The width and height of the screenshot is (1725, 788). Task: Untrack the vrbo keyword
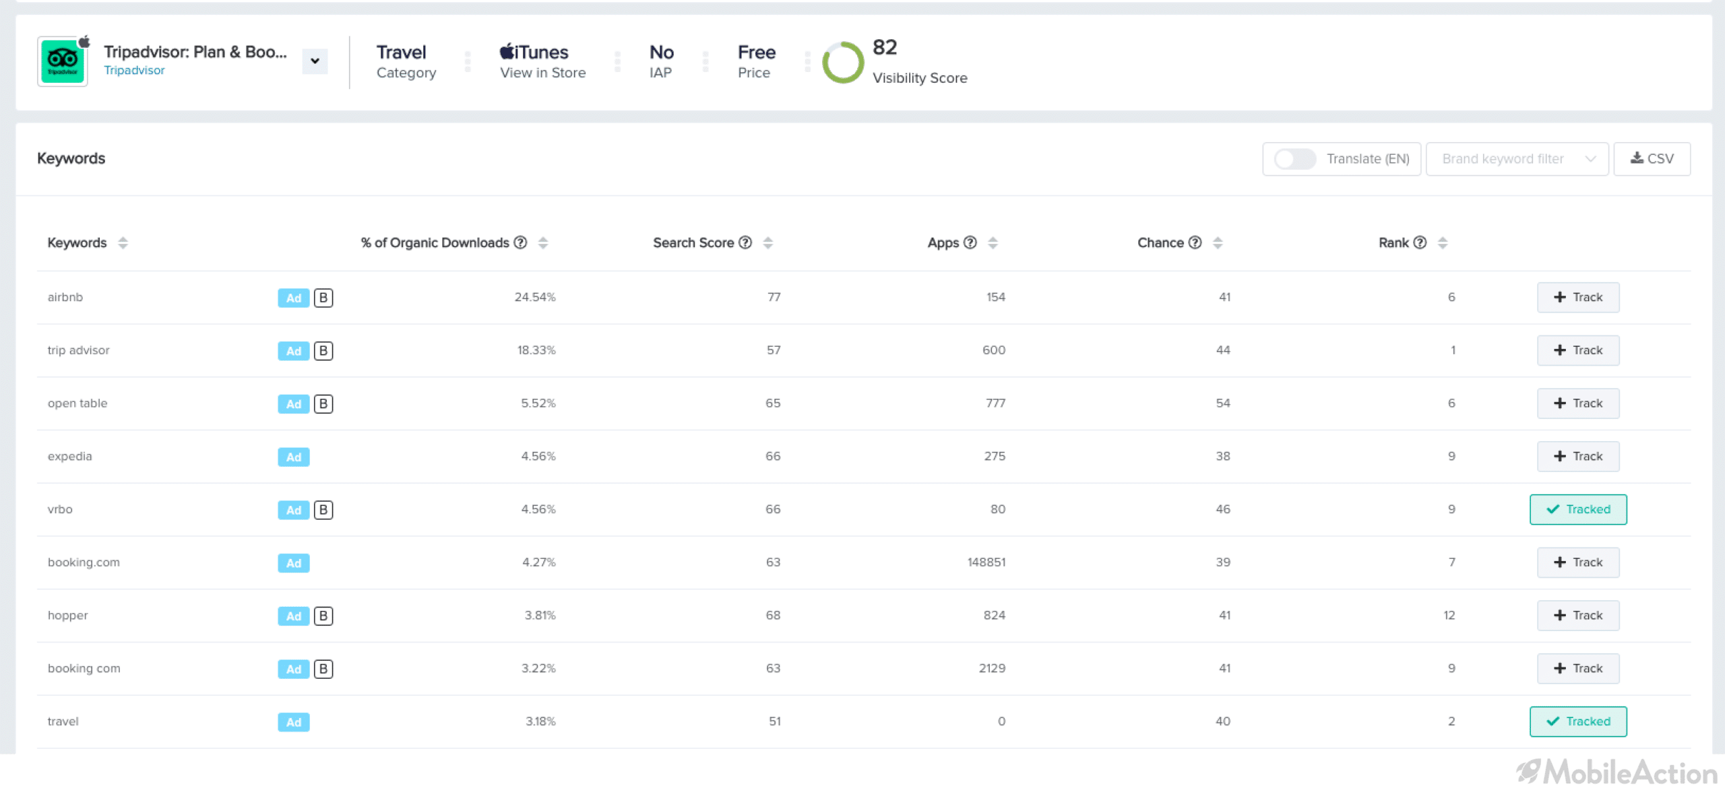1578,510
